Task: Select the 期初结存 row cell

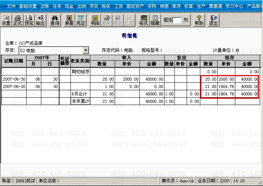Action: pyautogui.click(x=80, y=72)
